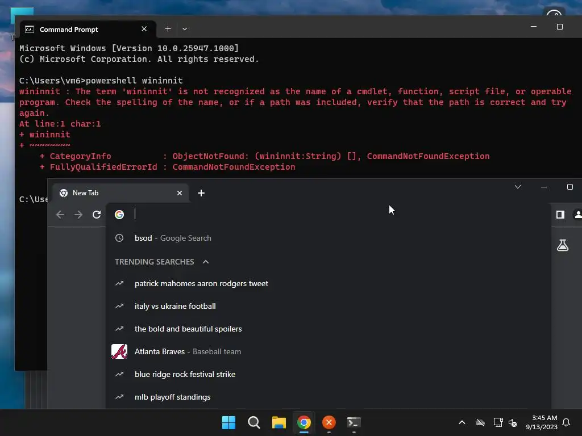The image size is (582, 436).
Task: Click Microsoft Windows version line in terminal
Action: pos(129,48)
